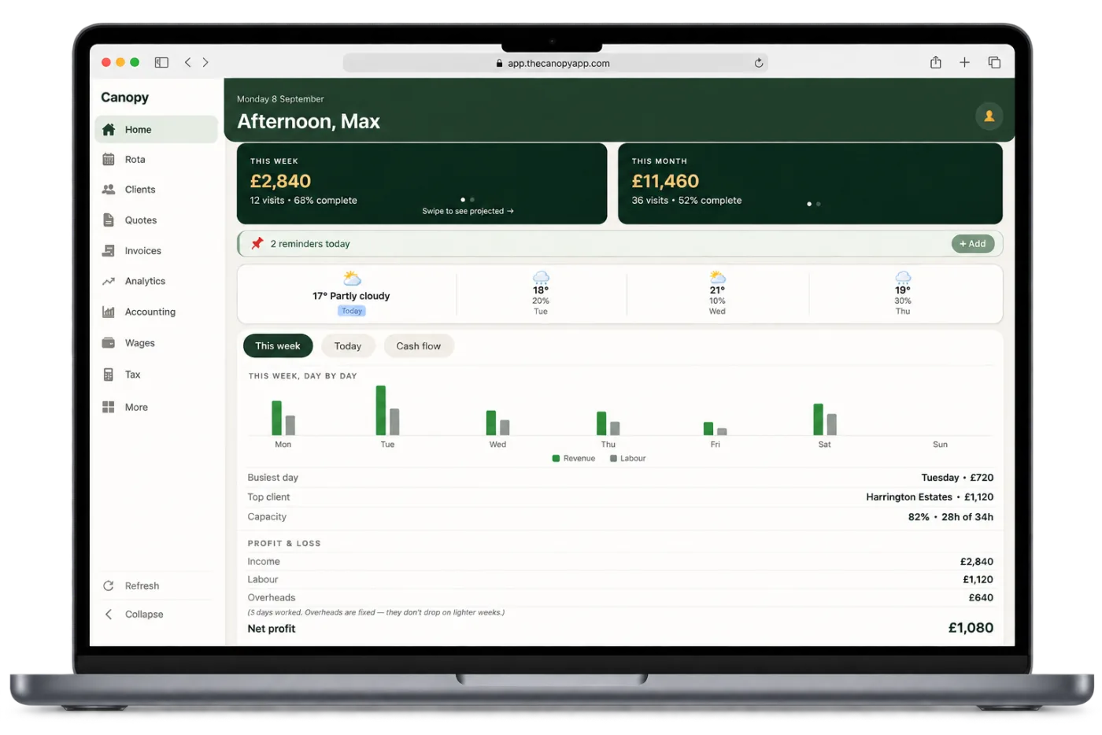The height and width of the screenshot is (735, 1102).
Task: Click the Canopy logo text
Action: click(x=124, y=98)
